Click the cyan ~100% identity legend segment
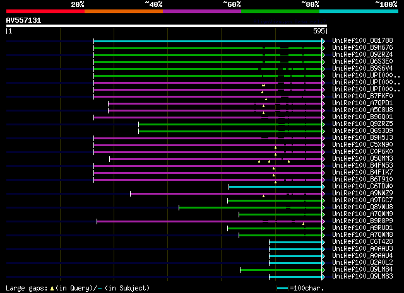 [x=359, y=11]
